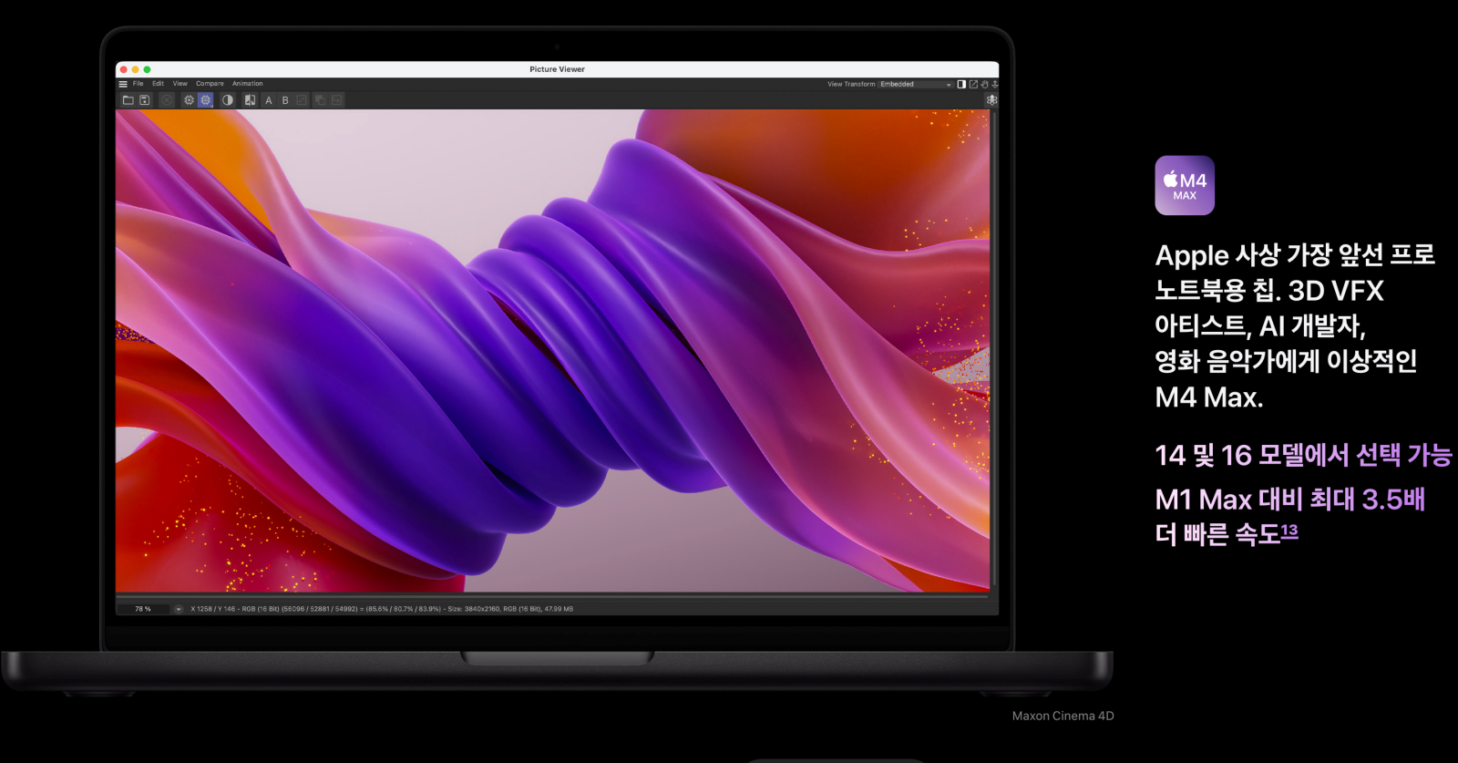Click the greyed-out stop rendering icon
This screenshot has height=763, width=1458.
[x=167, y=100]
